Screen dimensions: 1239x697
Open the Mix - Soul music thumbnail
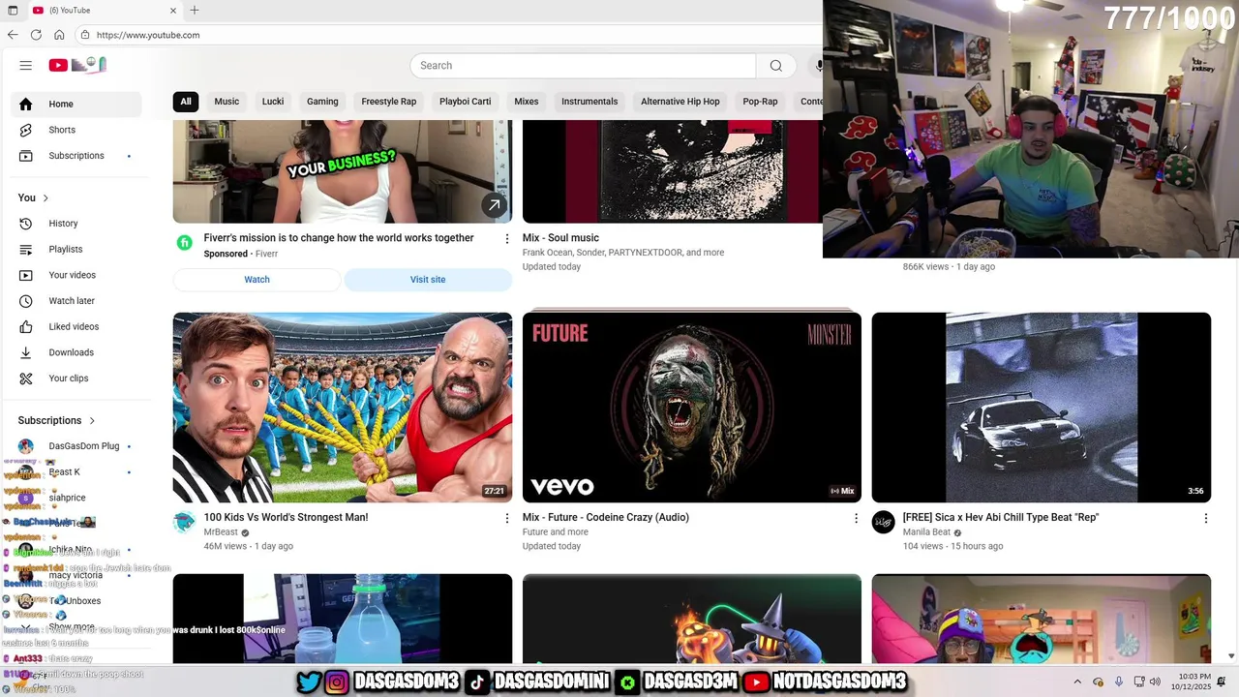coord(673,171)
